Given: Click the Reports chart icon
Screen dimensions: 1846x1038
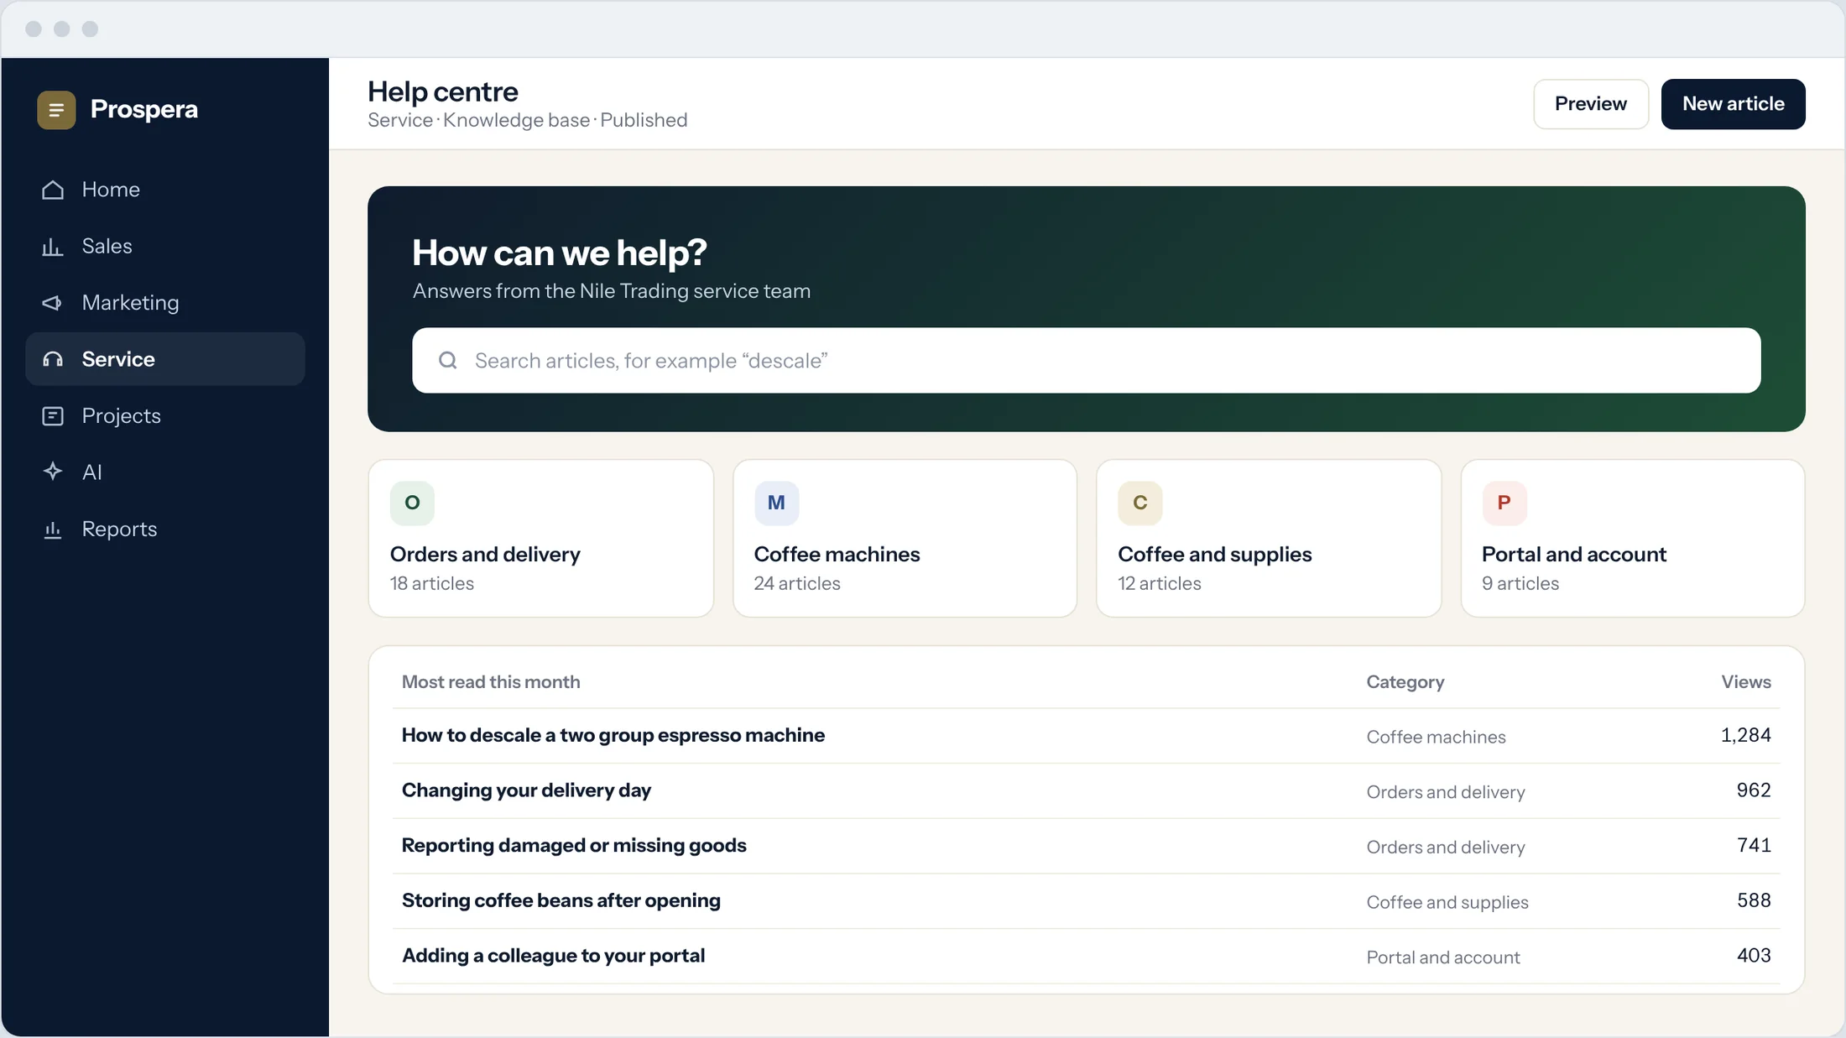Looking at the screenshot, I should [x=53, y=529].
